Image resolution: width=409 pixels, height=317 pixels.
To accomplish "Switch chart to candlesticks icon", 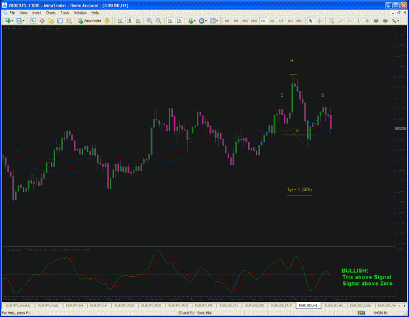I will click(130, 21).
